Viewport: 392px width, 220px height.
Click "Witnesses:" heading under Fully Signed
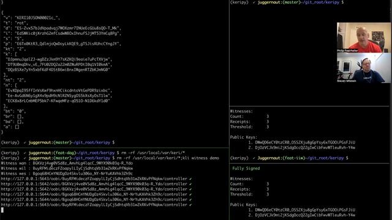(x=241, y=179)
